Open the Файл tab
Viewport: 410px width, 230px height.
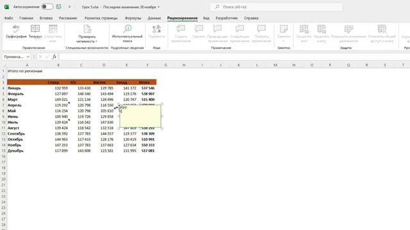coord(8,18)
